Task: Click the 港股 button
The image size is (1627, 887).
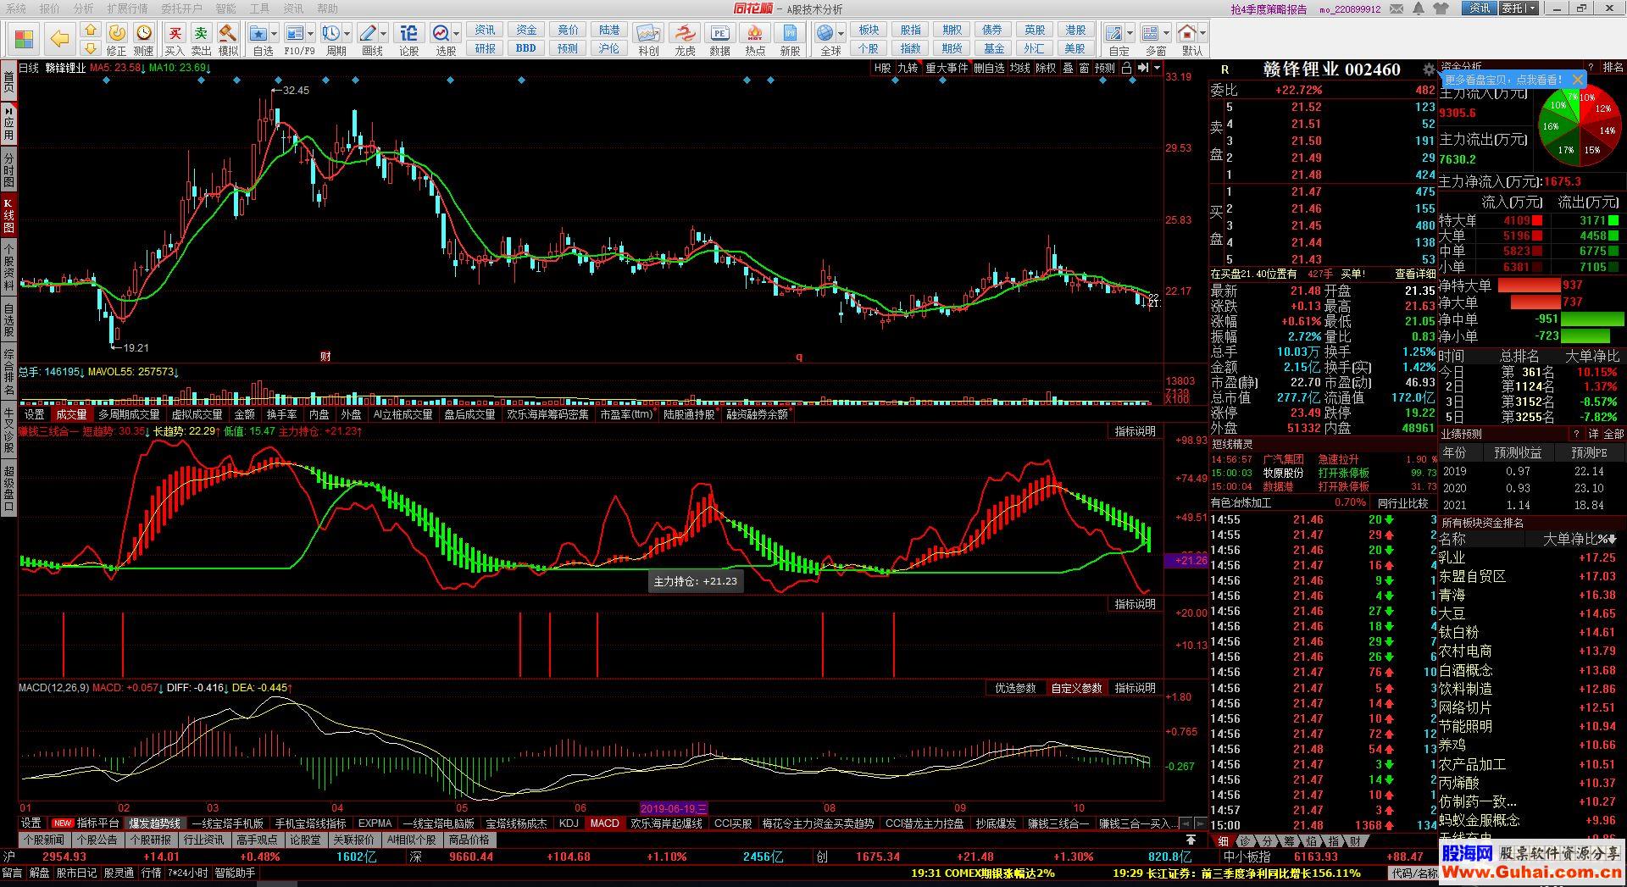Action: pyautogui.click(x=1075, y=30)
